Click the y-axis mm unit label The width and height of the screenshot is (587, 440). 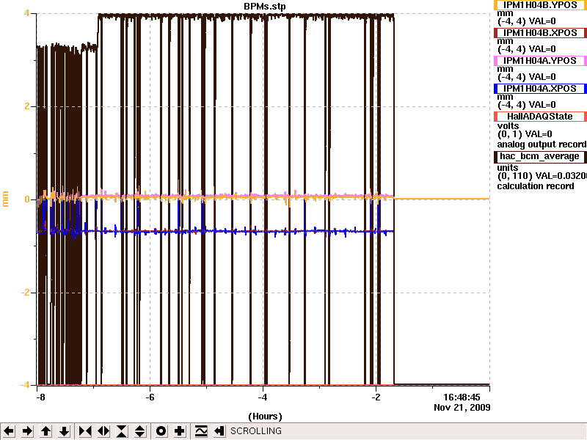[5, 199]
